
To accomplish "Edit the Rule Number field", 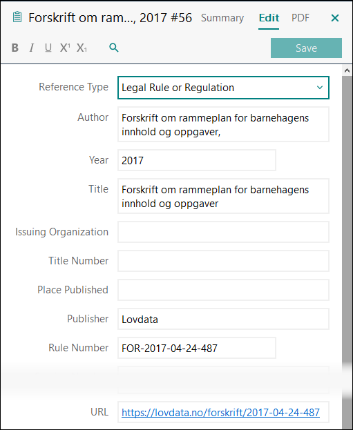I will point(197,348).
